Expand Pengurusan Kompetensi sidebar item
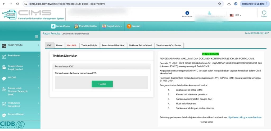 tap(20, 104)
